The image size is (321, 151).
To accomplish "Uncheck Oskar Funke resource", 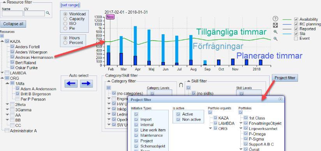I will coord(12,67).
